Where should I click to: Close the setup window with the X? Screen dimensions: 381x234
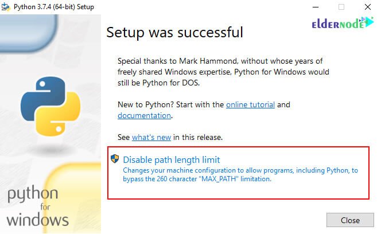(368, 7)
